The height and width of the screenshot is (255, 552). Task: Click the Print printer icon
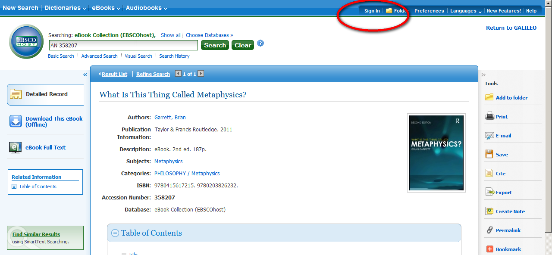click(489, 116)
